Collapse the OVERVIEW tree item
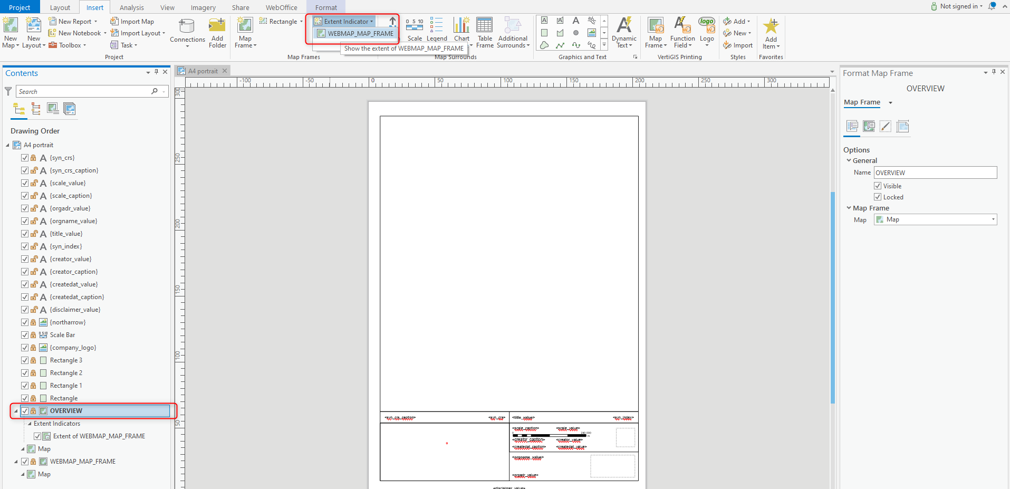Screen dimensions: 1010x489 (x=15, y=411)
